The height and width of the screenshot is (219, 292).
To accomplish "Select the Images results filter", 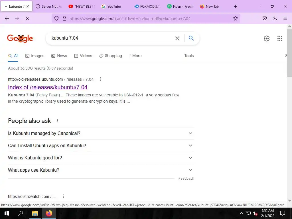I will (35, 56).
